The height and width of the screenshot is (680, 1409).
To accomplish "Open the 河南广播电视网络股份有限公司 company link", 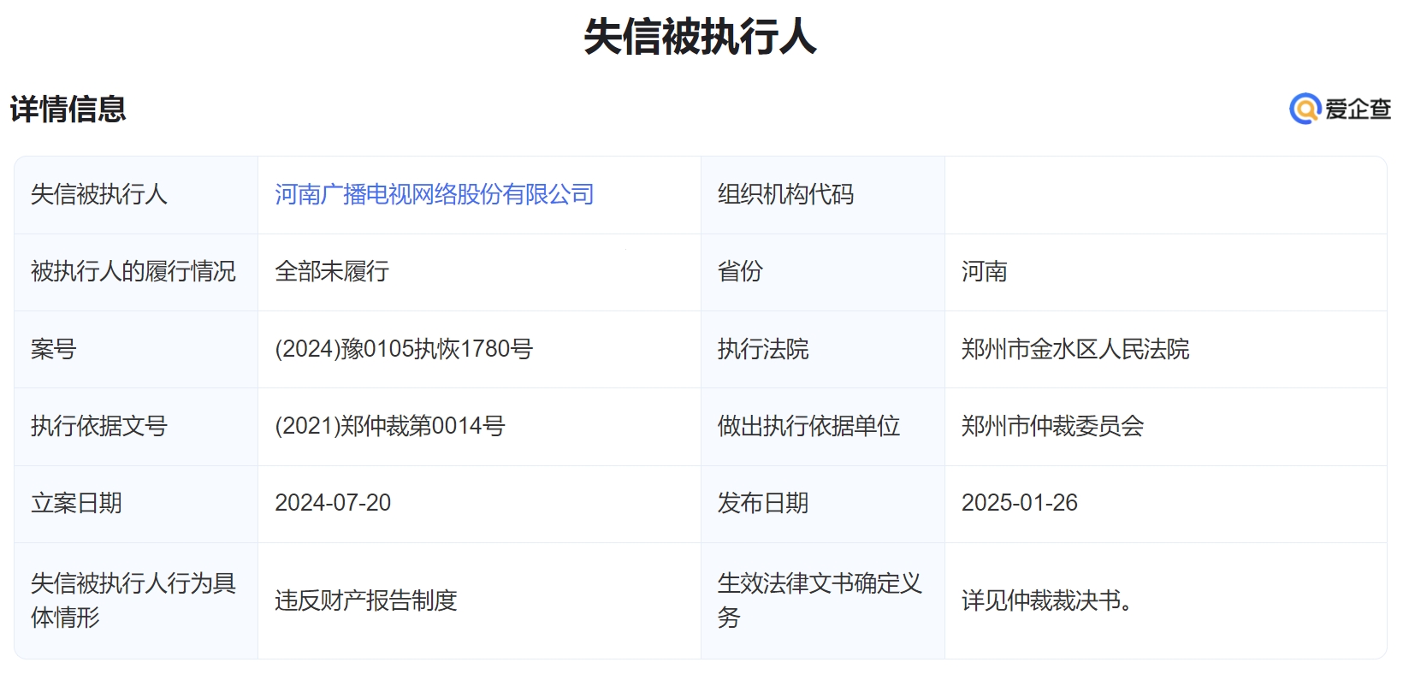I will click(434, 195).
